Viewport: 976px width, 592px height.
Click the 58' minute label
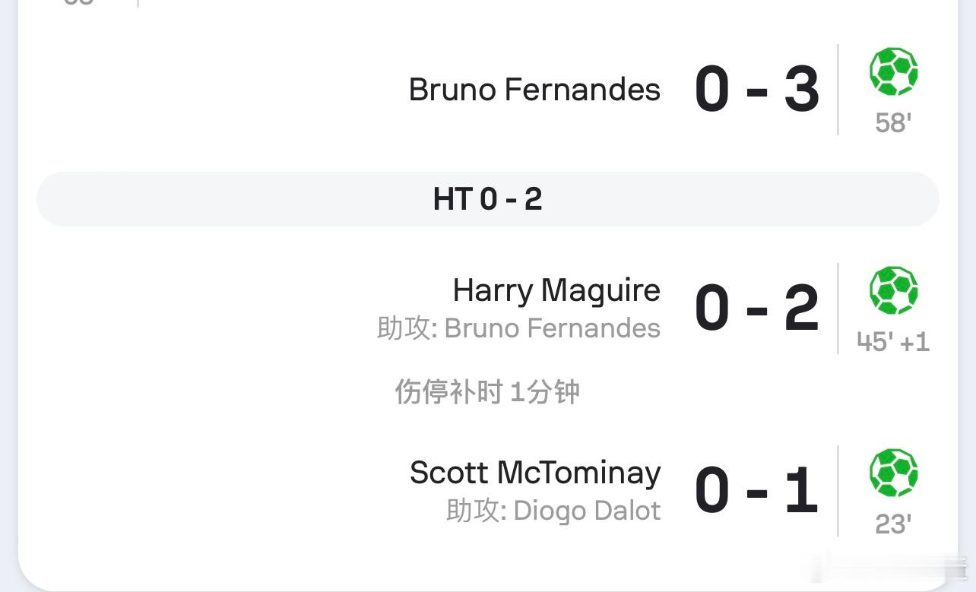893,123
